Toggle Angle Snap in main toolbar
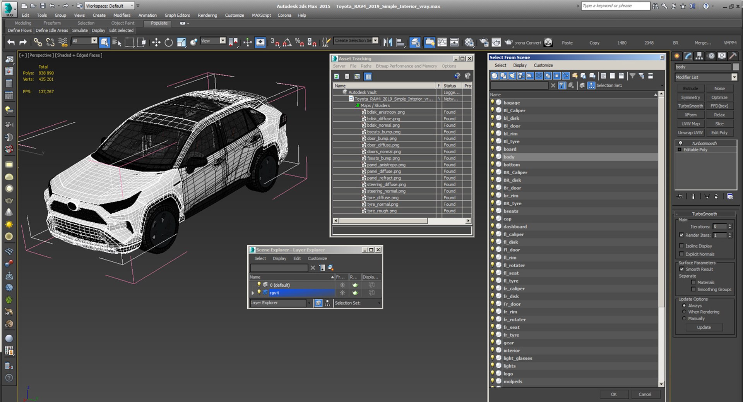The image size is (743, 402). 287,42
